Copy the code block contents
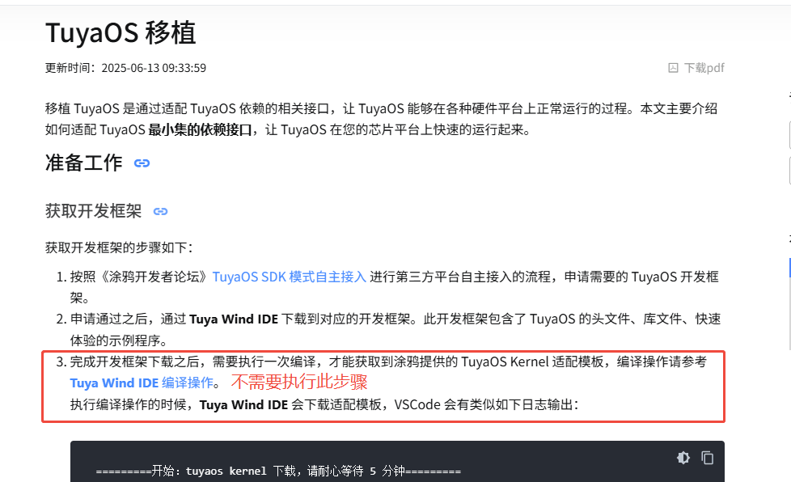 (707, 458)
